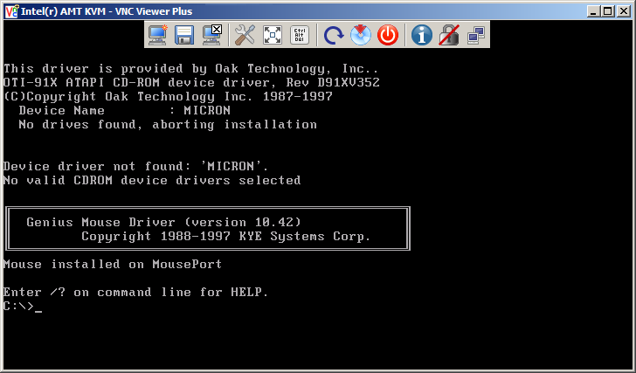The width and height of the screenshot is (636, 373).
Task: Click 'Mouse installed on MousePort' text
Action: pos(113,265)
